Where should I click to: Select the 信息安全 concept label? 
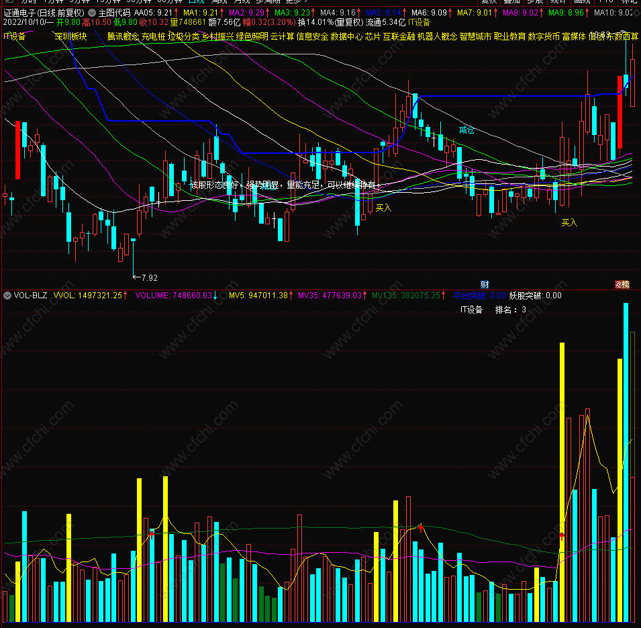(312, 37)
